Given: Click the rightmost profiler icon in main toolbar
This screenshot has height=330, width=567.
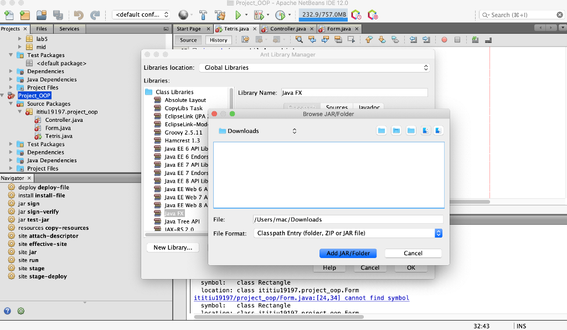Looking at the screenshot, I should [373, 15].
